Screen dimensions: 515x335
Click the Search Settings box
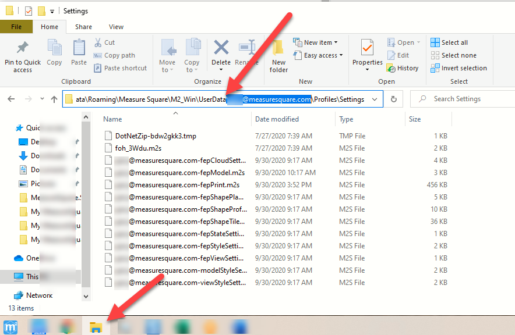coord(463,99)
